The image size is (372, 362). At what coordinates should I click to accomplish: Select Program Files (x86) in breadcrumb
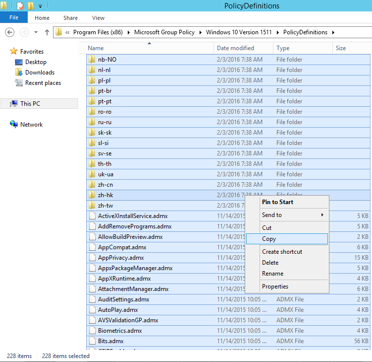pyautogui.click(x=98, y=32)
